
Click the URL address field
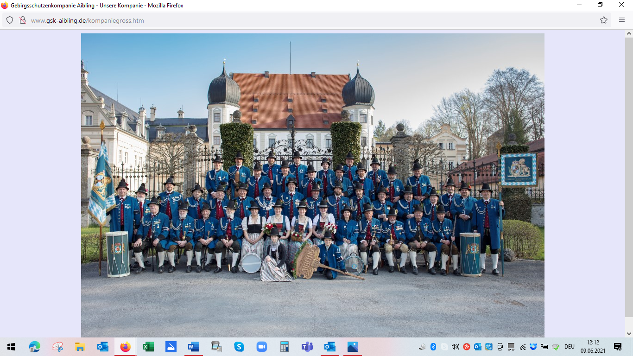278,20
